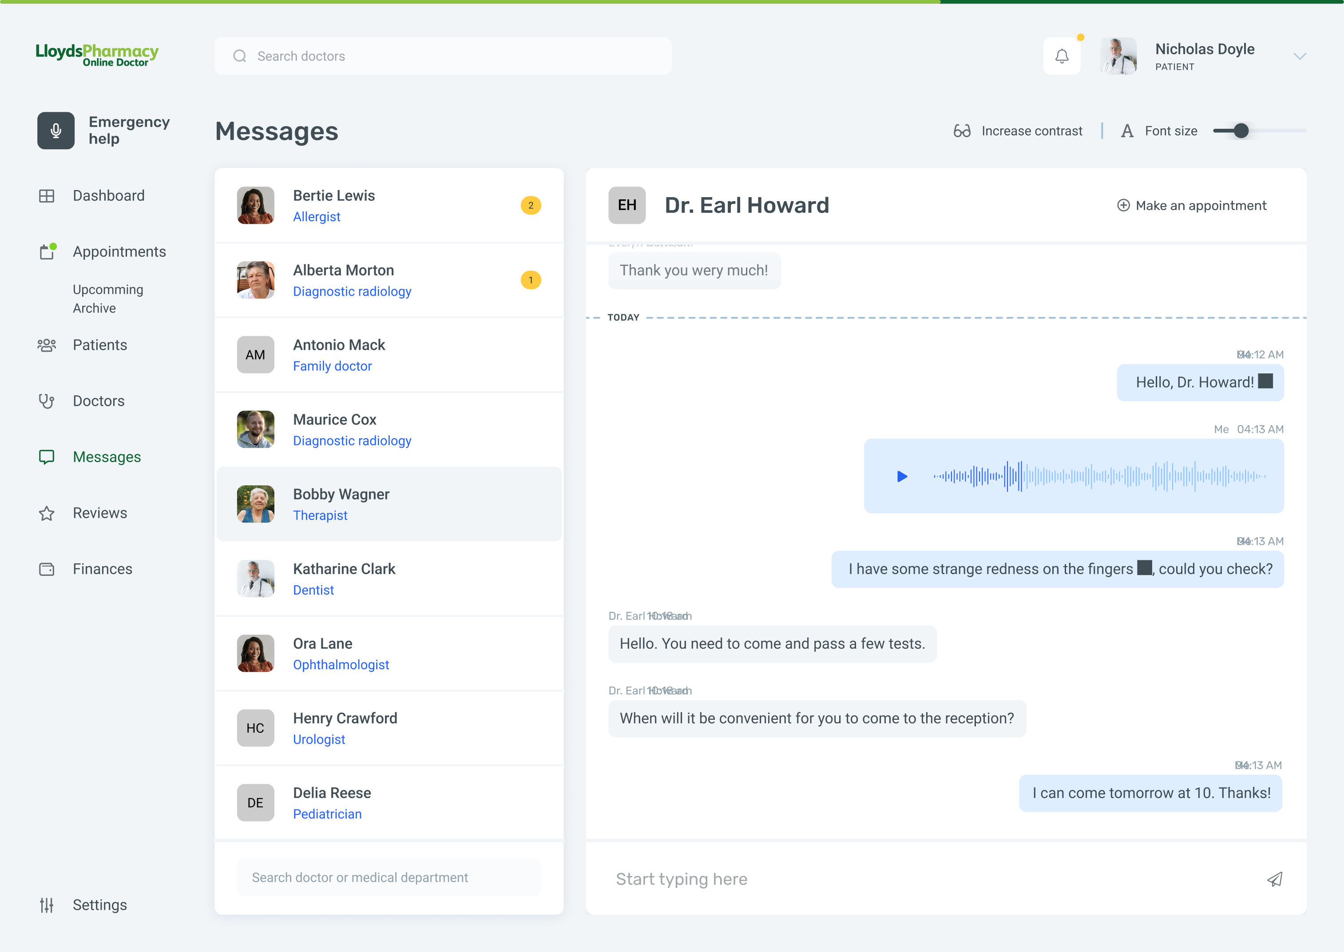1344x952 pixels.
Task: Play the voice message
Action: (x=902, y=476)
